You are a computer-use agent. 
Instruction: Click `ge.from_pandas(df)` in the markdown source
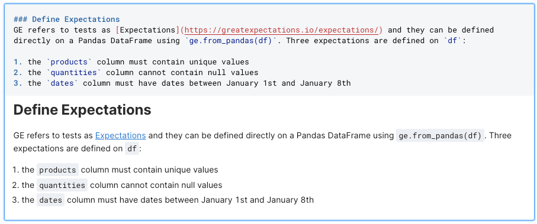pyautogui.click(x=231, y=41)
